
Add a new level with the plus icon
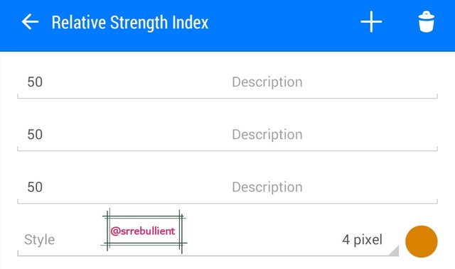[x=371, y=22]
